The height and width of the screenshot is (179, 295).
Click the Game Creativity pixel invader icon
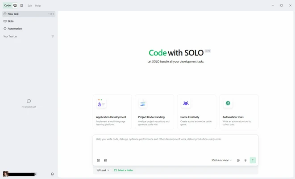click(x=186, y=103)
